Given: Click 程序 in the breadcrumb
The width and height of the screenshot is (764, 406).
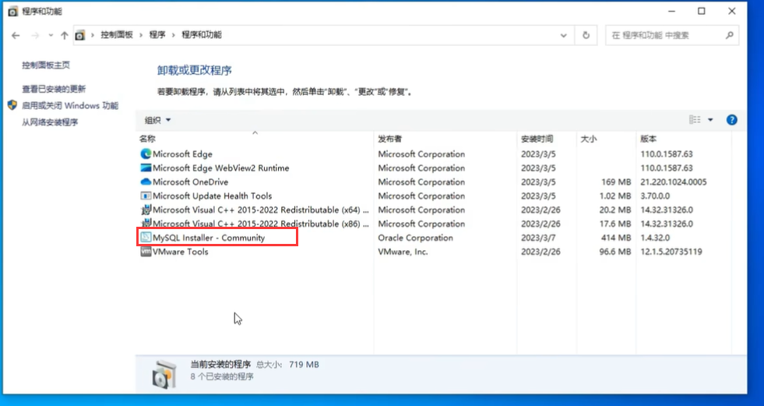Looking at the screenshot, I should tap(157, 35).
